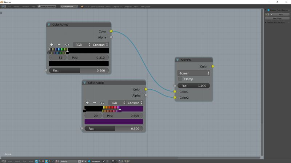Click the Pos field showing 0.310

pyautogui.click(x=88, y=58)
